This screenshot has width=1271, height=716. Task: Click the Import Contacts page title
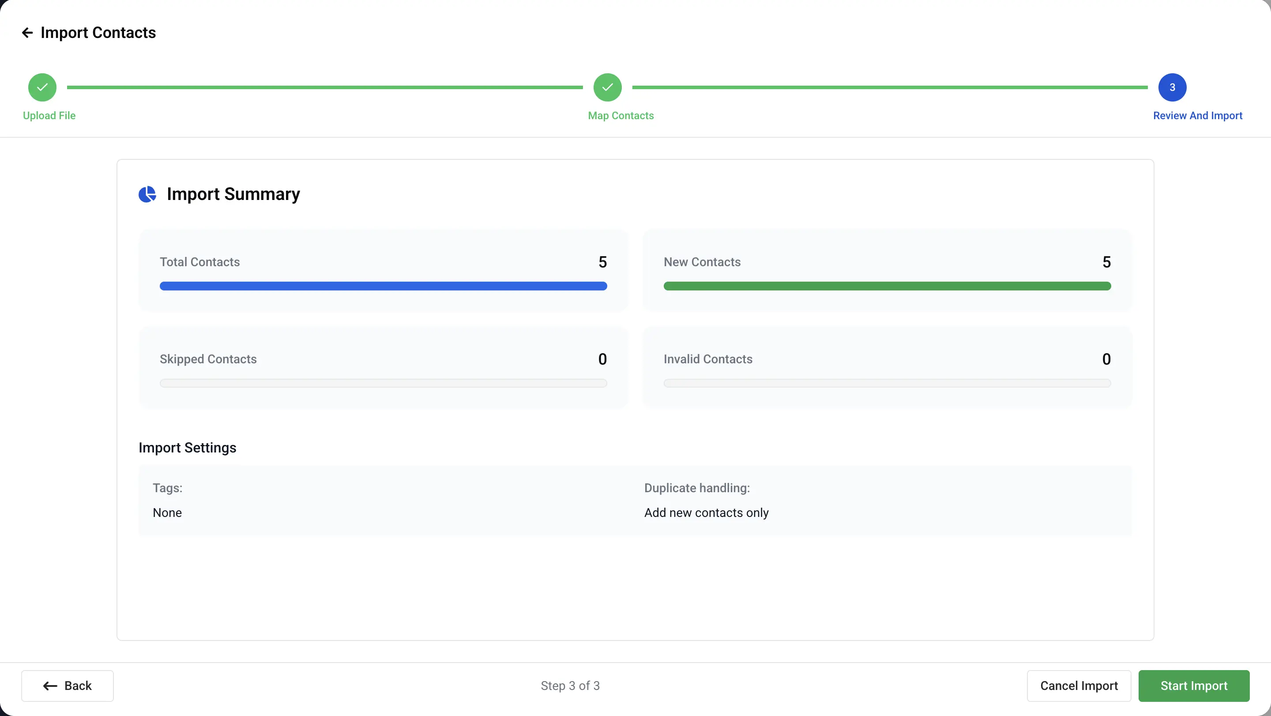tap(98, 33)
